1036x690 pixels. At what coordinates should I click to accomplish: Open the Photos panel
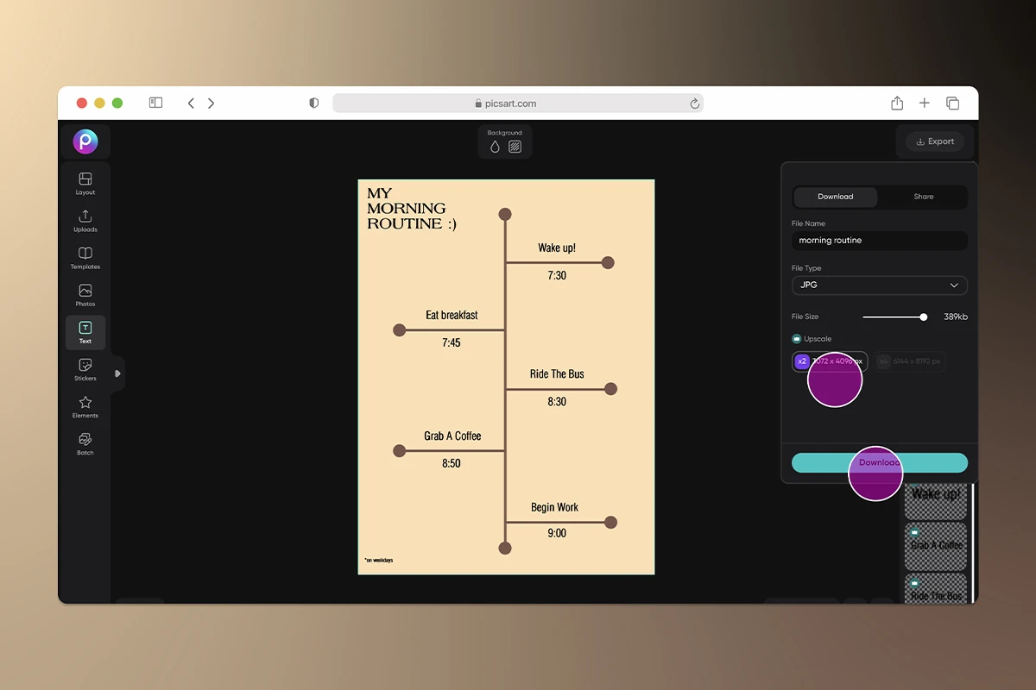(85, 294)
